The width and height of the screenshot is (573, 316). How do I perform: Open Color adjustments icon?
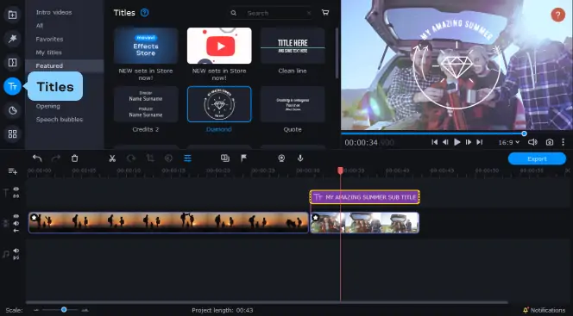[168, 158]
